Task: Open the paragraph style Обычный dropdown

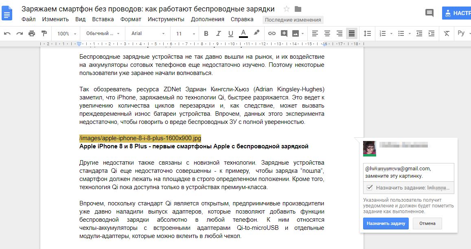Action: [x=103, y=33]
